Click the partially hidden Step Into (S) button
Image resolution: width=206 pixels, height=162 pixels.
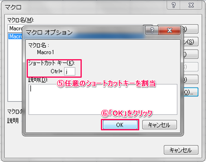(x=191, y=42)
